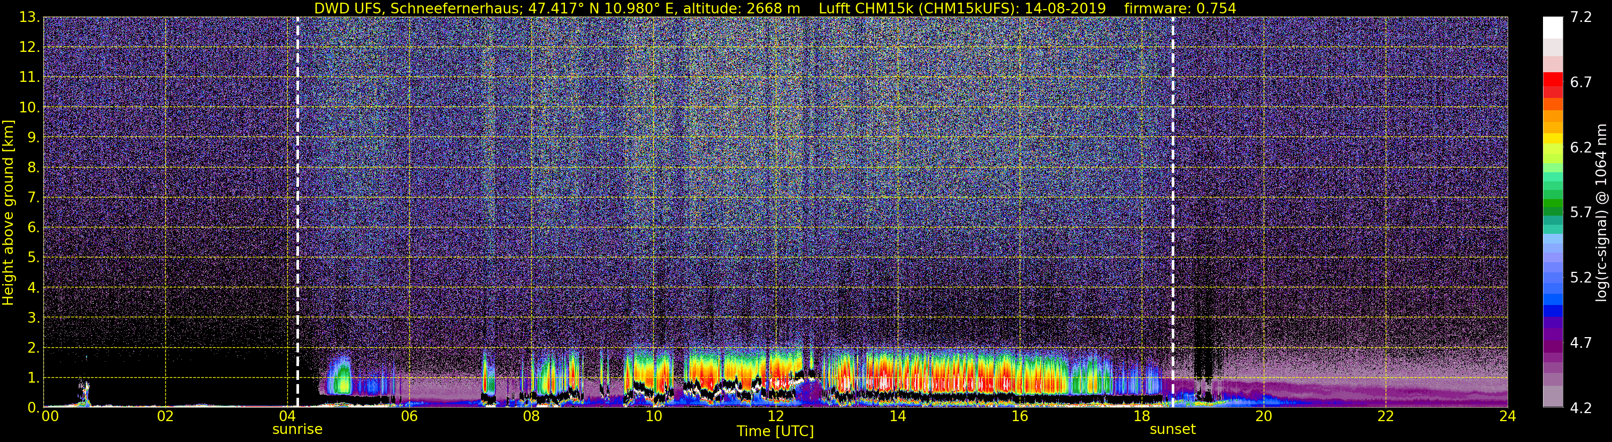Click the '9.' height axis tick label
The width and height of the screenshot is (1612, 442).
point(33,137)
